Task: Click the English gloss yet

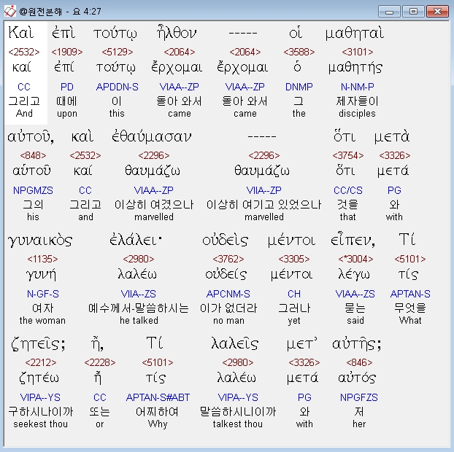Action: [294, 321]
